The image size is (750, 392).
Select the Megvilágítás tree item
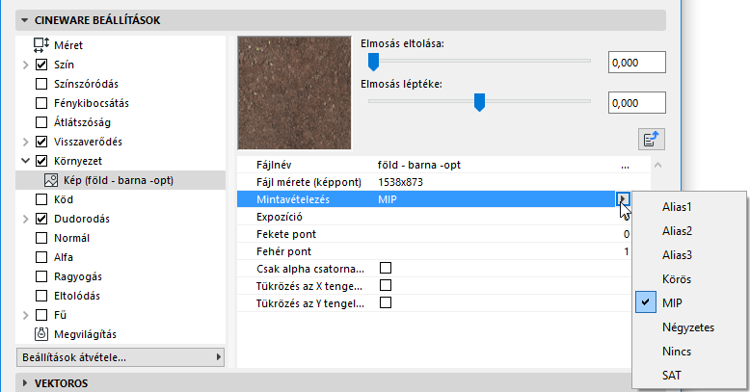85,334
